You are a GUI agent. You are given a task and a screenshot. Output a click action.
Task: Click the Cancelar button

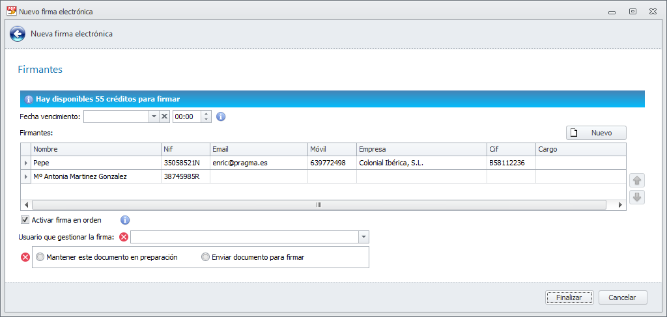[623, 297]
